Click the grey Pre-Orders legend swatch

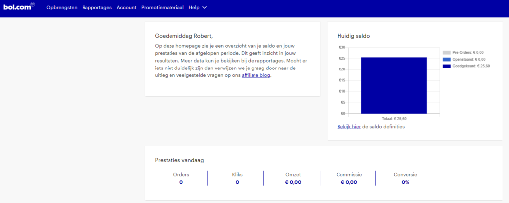pos(446,52)
